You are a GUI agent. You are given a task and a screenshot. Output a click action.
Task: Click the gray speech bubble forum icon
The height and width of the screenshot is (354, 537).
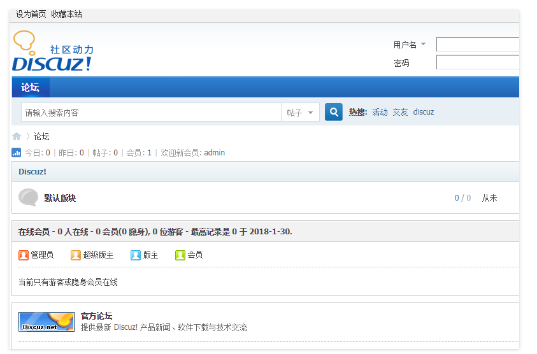(28, 198)
